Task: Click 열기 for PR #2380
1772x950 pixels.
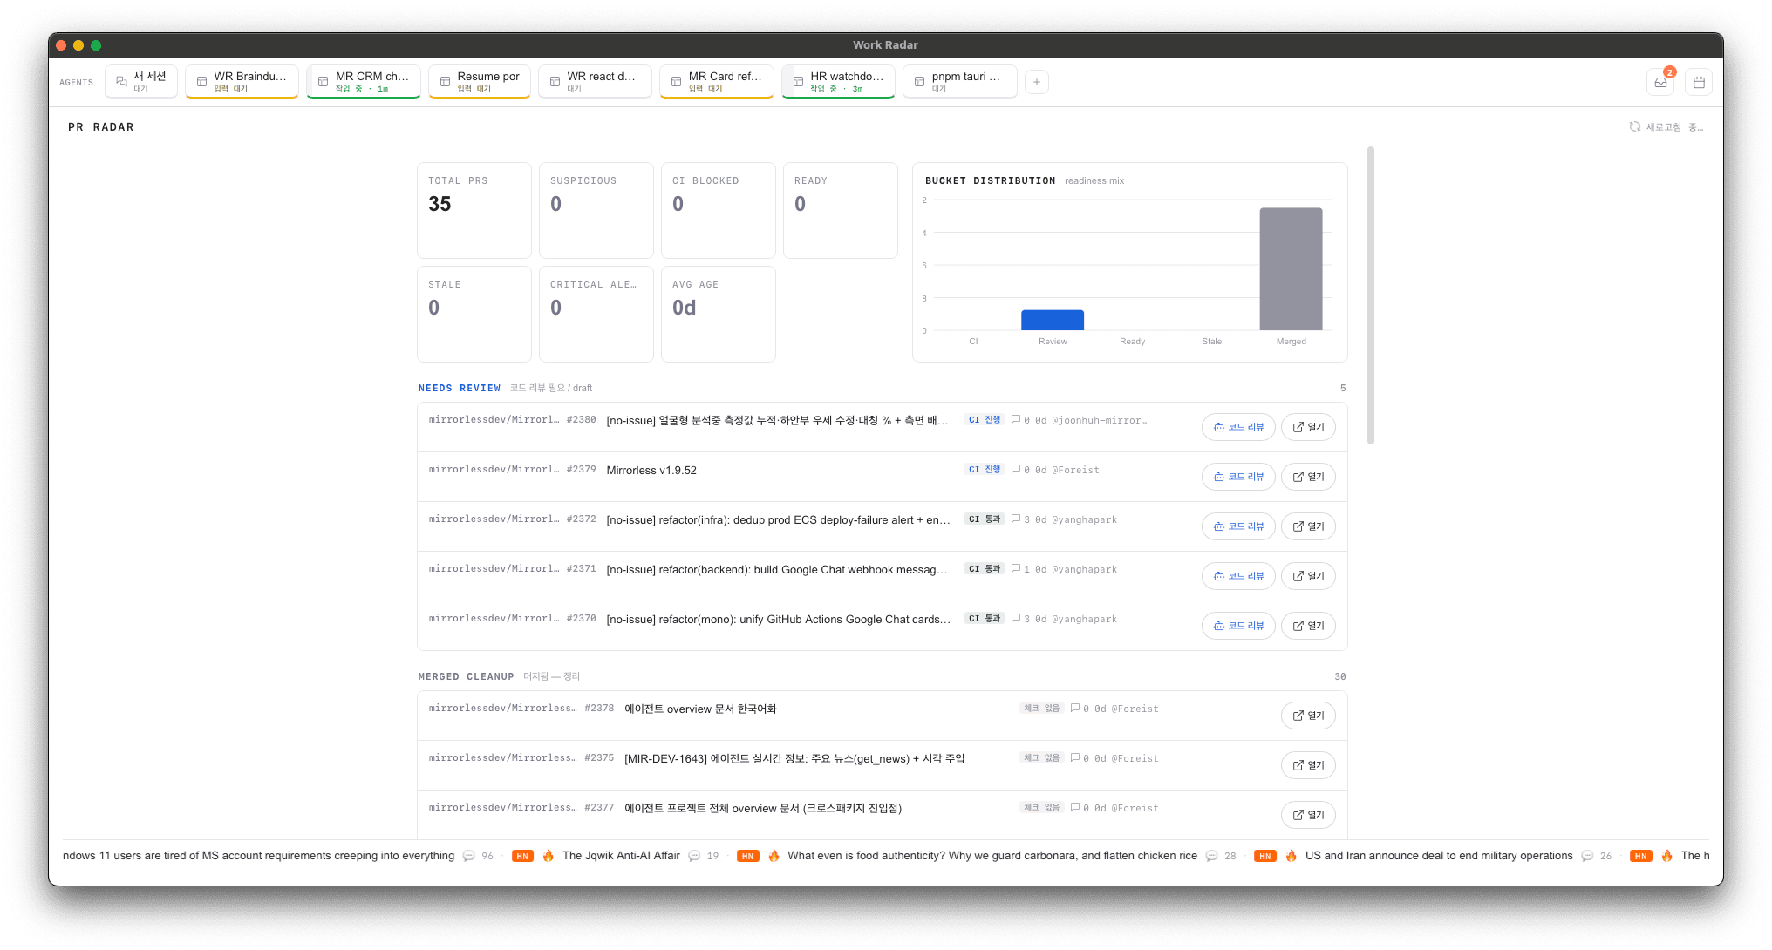Action: (1308, 427)
